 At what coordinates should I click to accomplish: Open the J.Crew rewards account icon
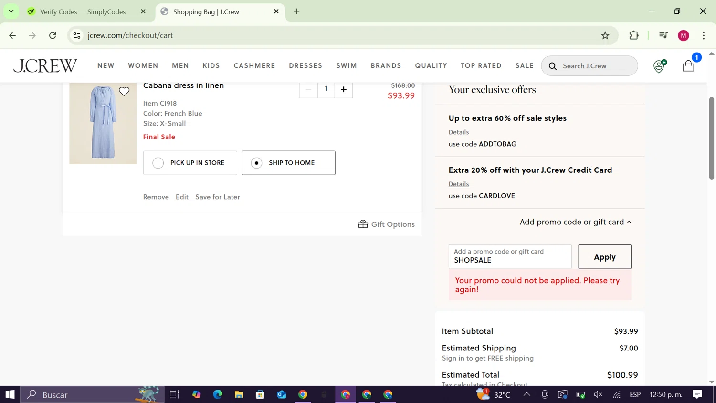[x=659, y=66]
